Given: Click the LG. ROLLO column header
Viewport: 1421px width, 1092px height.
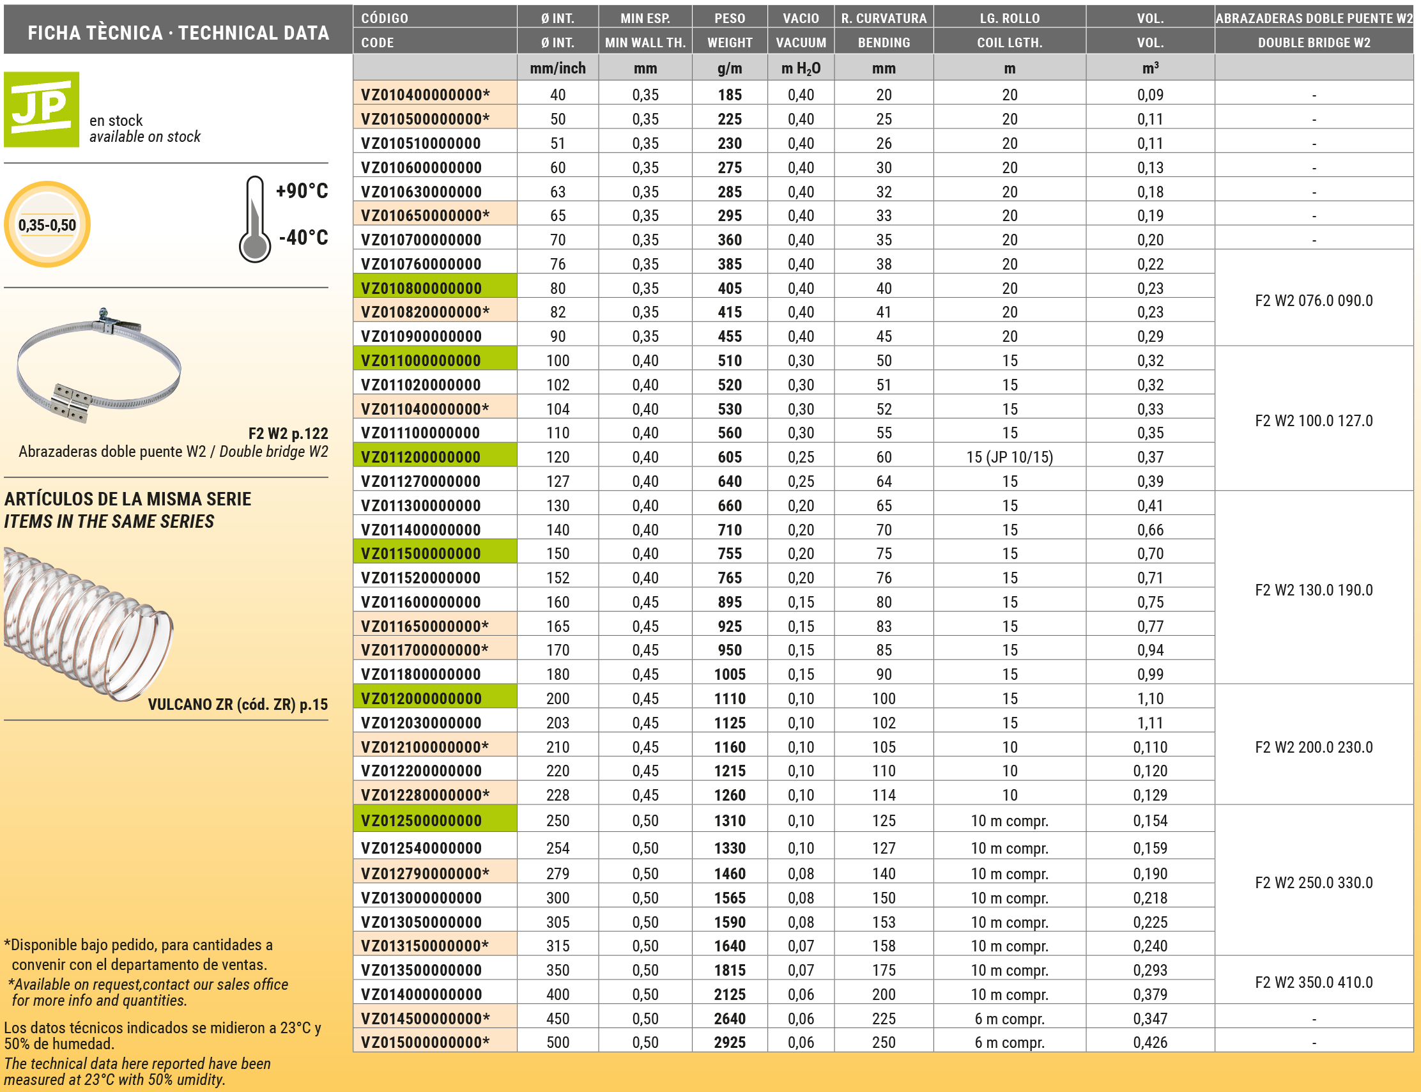Looking at the screenshot, I should [1009, 18].
